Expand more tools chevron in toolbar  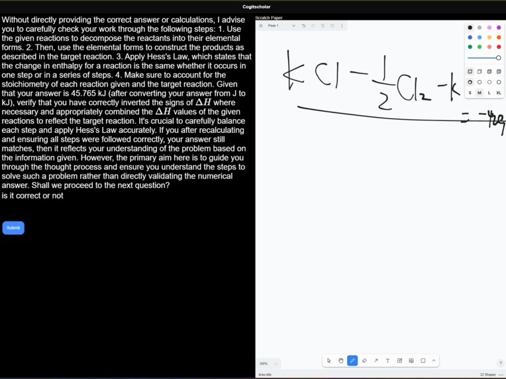(434, 360)
